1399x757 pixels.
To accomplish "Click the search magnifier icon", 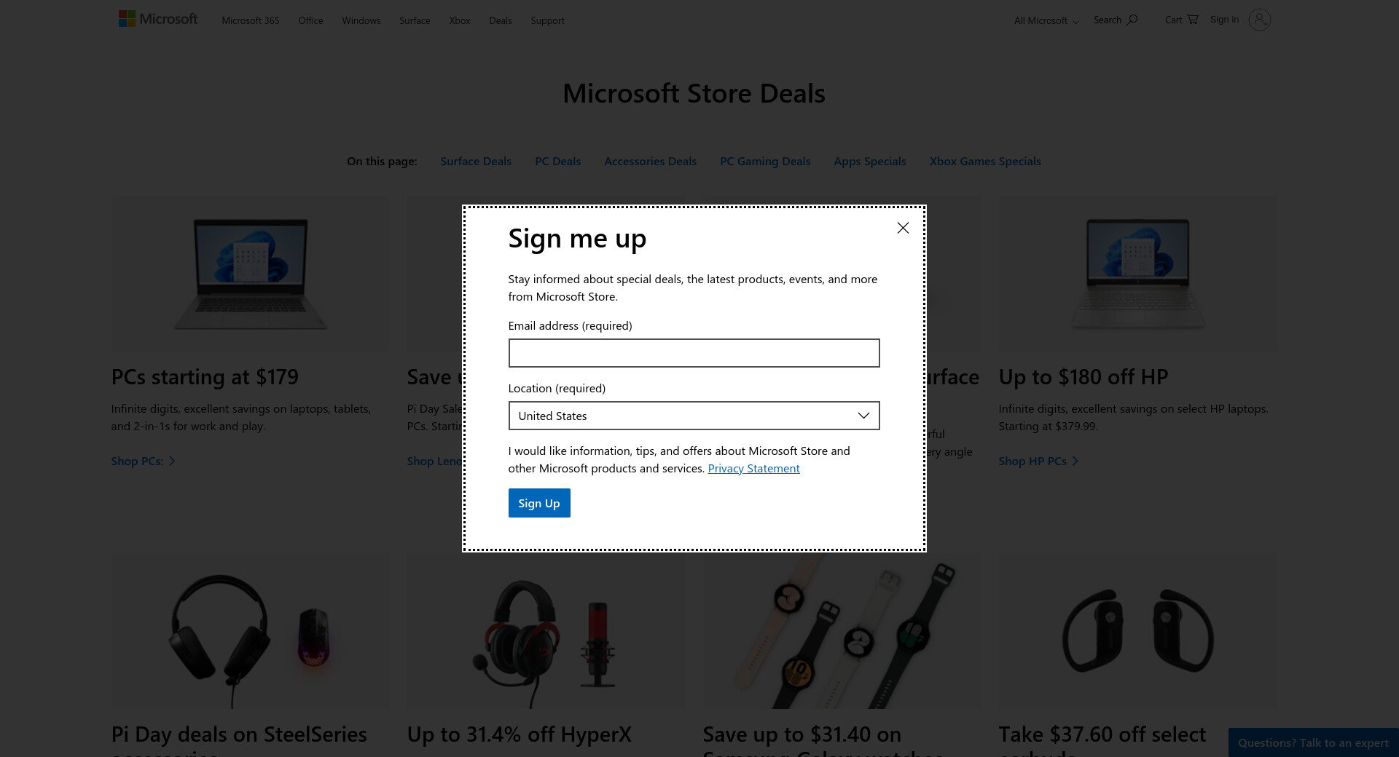I will 1132,20.
